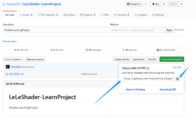The width and height of the screenshot is (196, 121).
Task: Click Yvaine54 avatar in commit row
Action: coord(8,67)
